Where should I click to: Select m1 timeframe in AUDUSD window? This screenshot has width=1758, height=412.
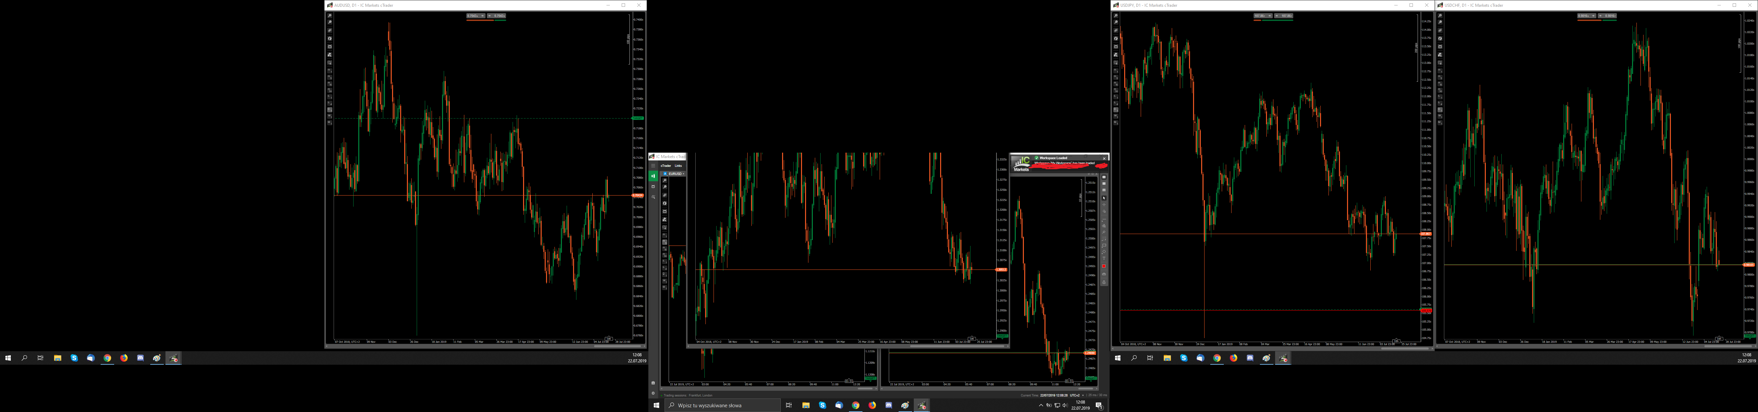click(x=330, y=70)
